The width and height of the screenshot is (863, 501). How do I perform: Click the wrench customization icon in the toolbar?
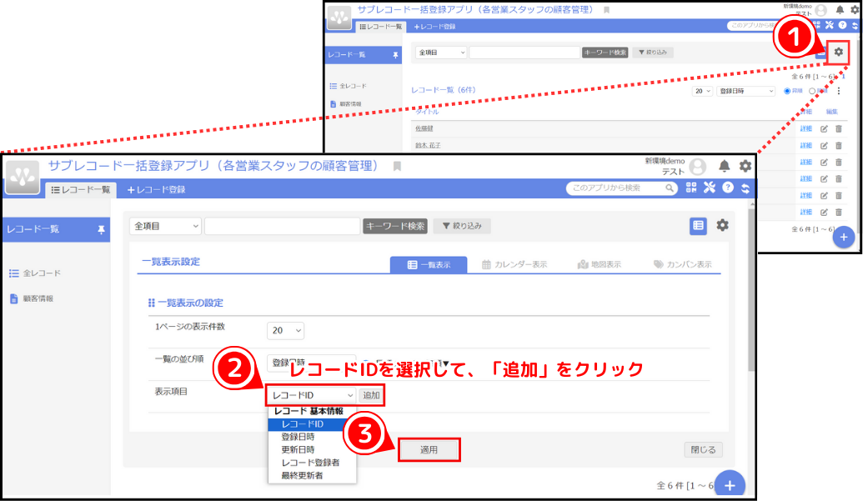click(711, 188)
